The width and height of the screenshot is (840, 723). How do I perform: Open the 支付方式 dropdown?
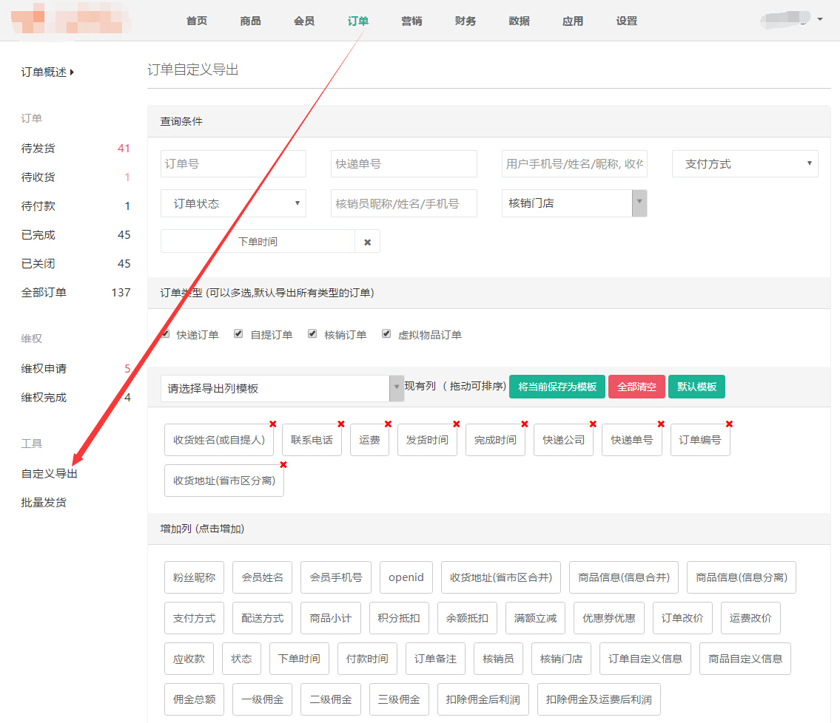point(745,164)
